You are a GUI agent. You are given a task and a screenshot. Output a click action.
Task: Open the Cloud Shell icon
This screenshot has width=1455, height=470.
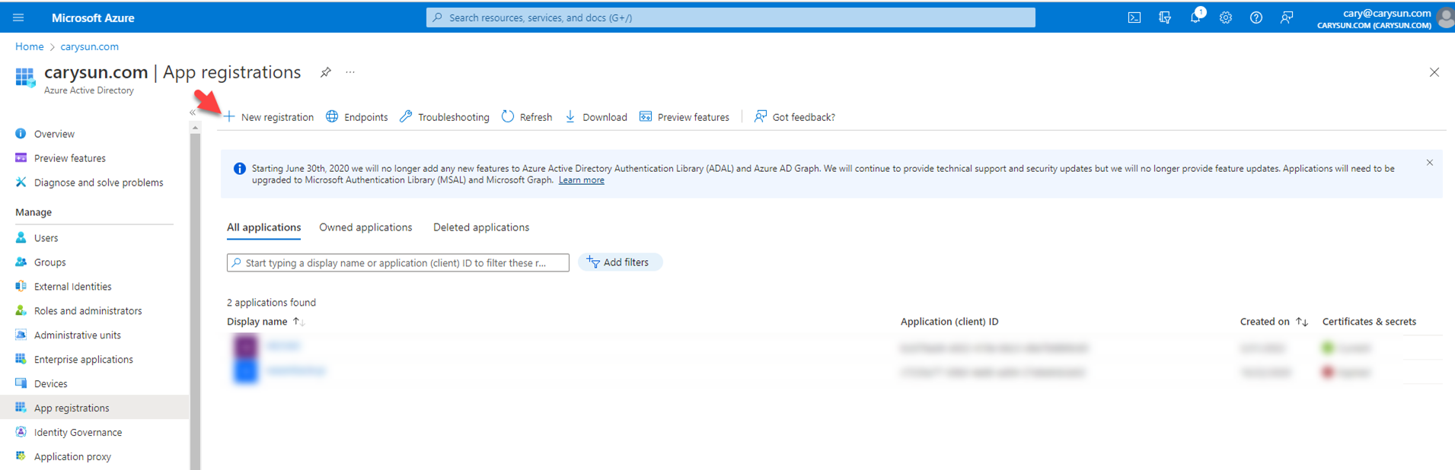tap(1134, 17)
